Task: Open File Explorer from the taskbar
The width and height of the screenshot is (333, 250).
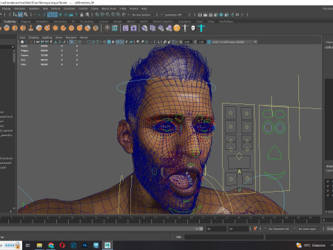Action: point(40,245)
